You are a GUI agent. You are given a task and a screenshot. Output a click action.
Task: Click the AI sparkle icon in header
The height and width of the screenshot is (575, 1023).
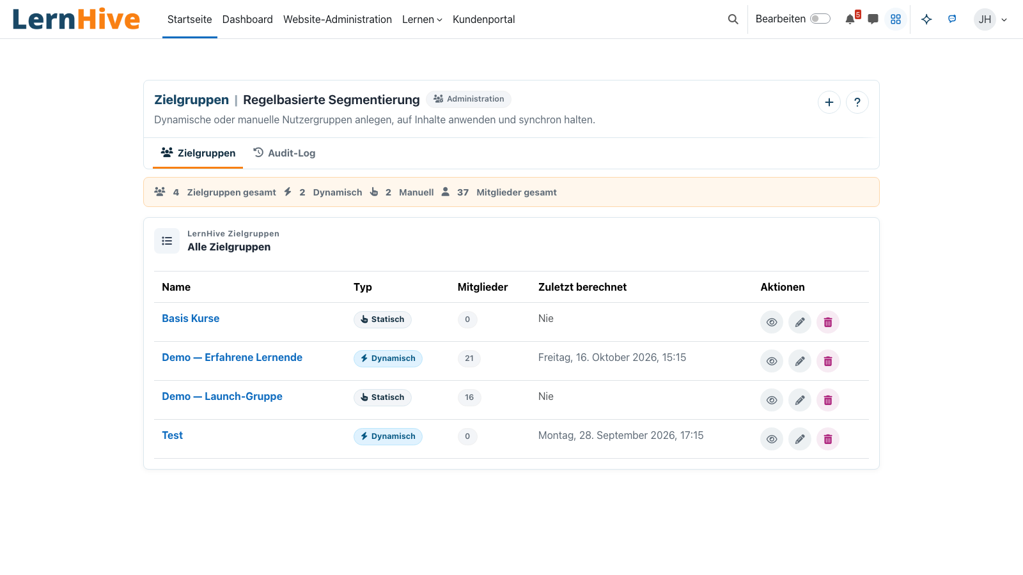(926, 19)
